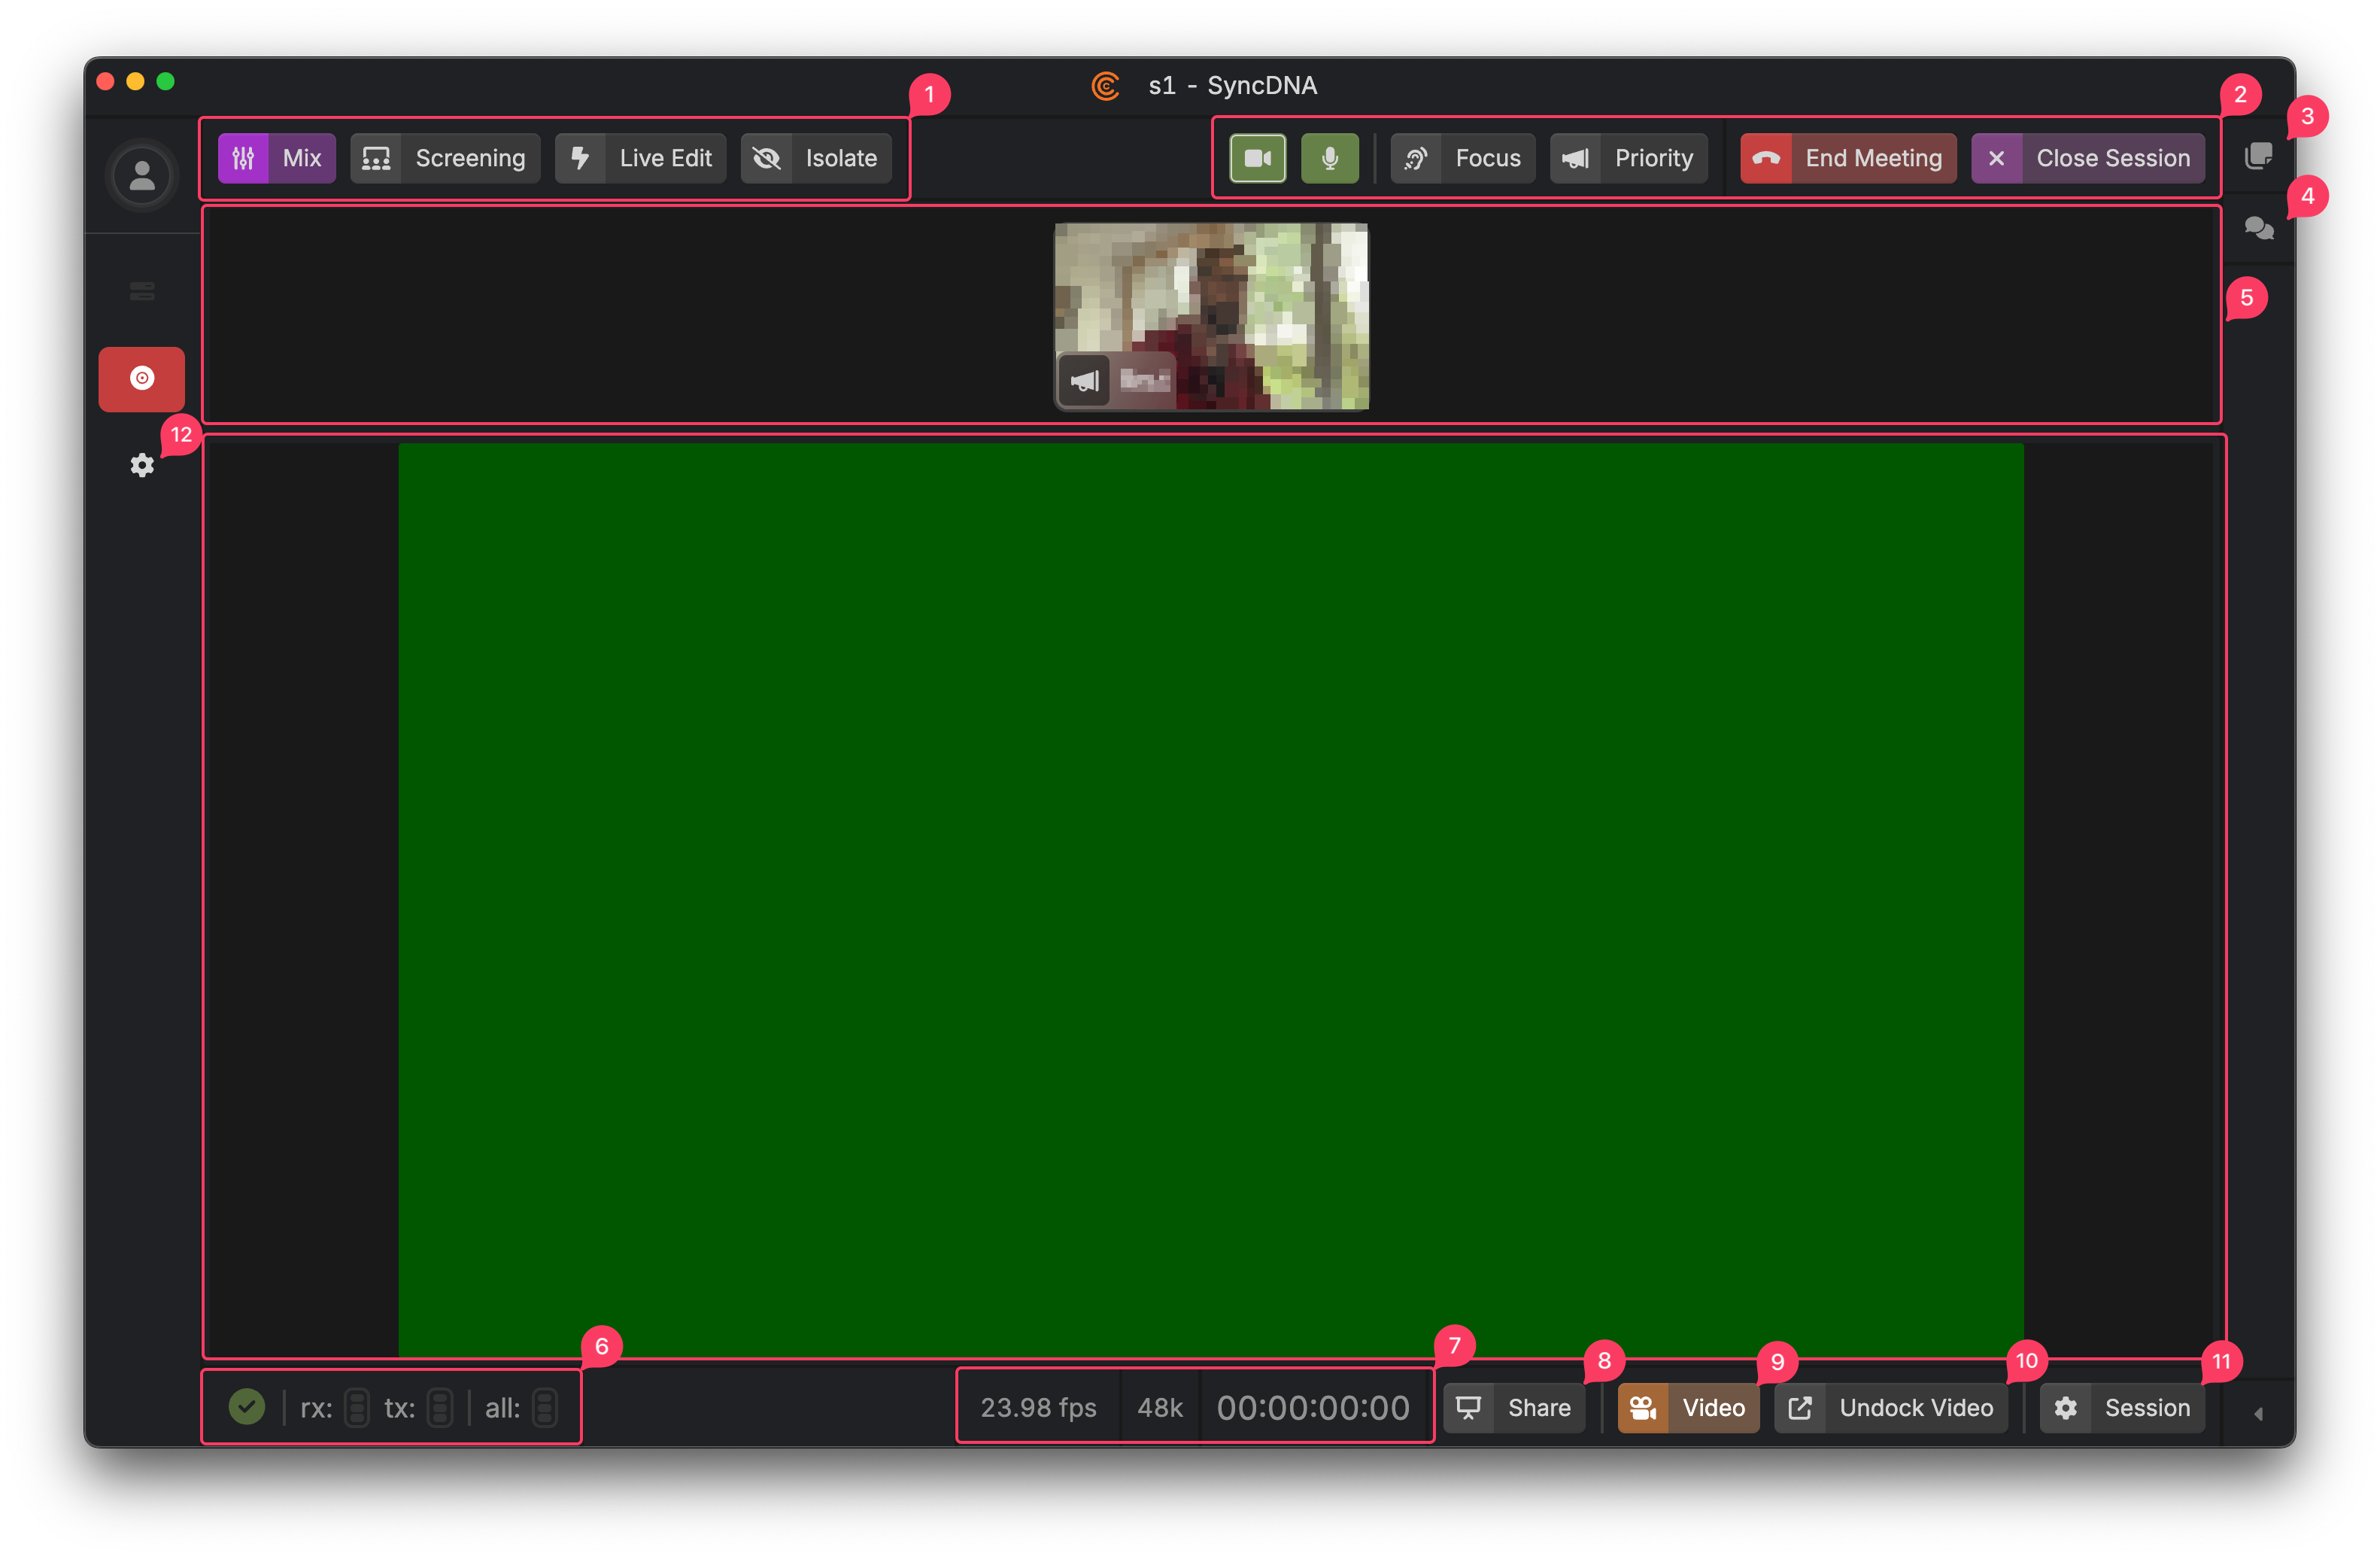Click the duplicate pages icon at top right
2380x1559 pixels.
(x=2259, y=155)
